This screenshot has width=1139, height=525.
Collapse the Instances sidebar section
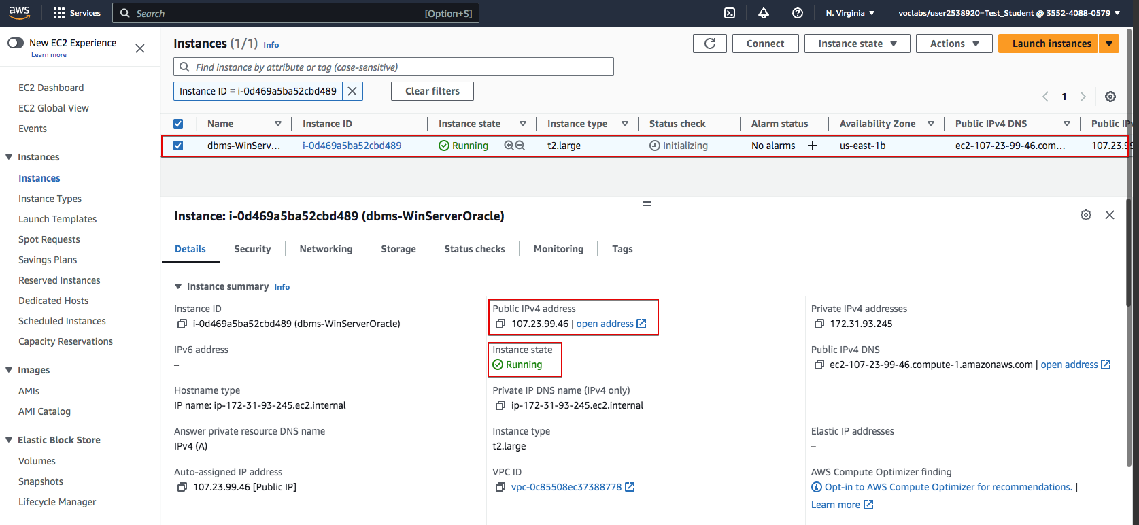point(9,157)
